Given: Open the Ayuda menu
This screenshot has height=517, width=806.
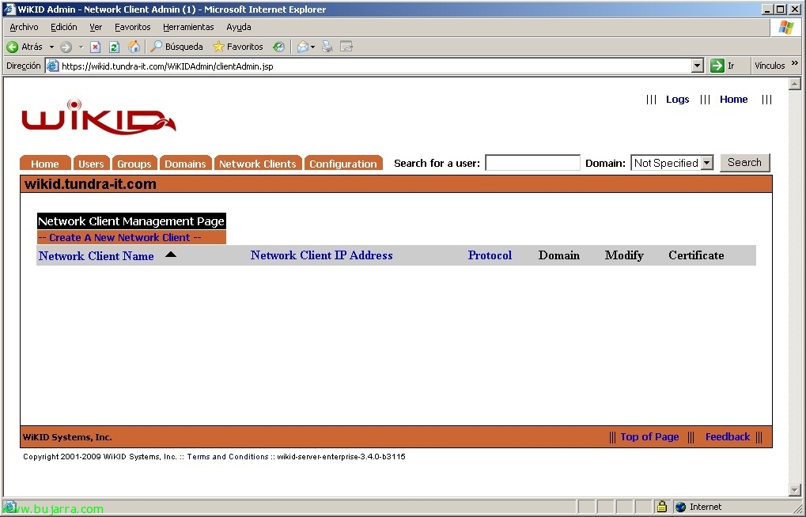Looking at the screenshot, I should pos(239,27).
